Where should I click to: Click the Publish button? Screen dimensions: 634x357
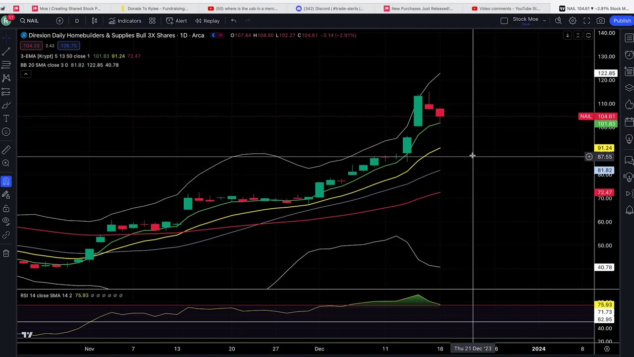pyautogui.click(x=622, y=21)
